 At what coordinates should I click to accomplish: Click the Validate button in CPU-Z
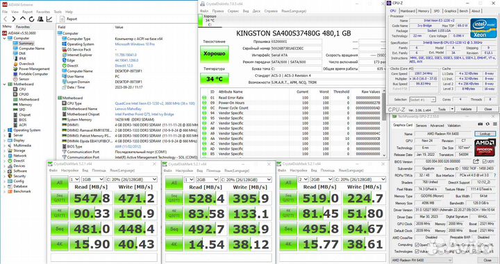[x=466, y=109]
